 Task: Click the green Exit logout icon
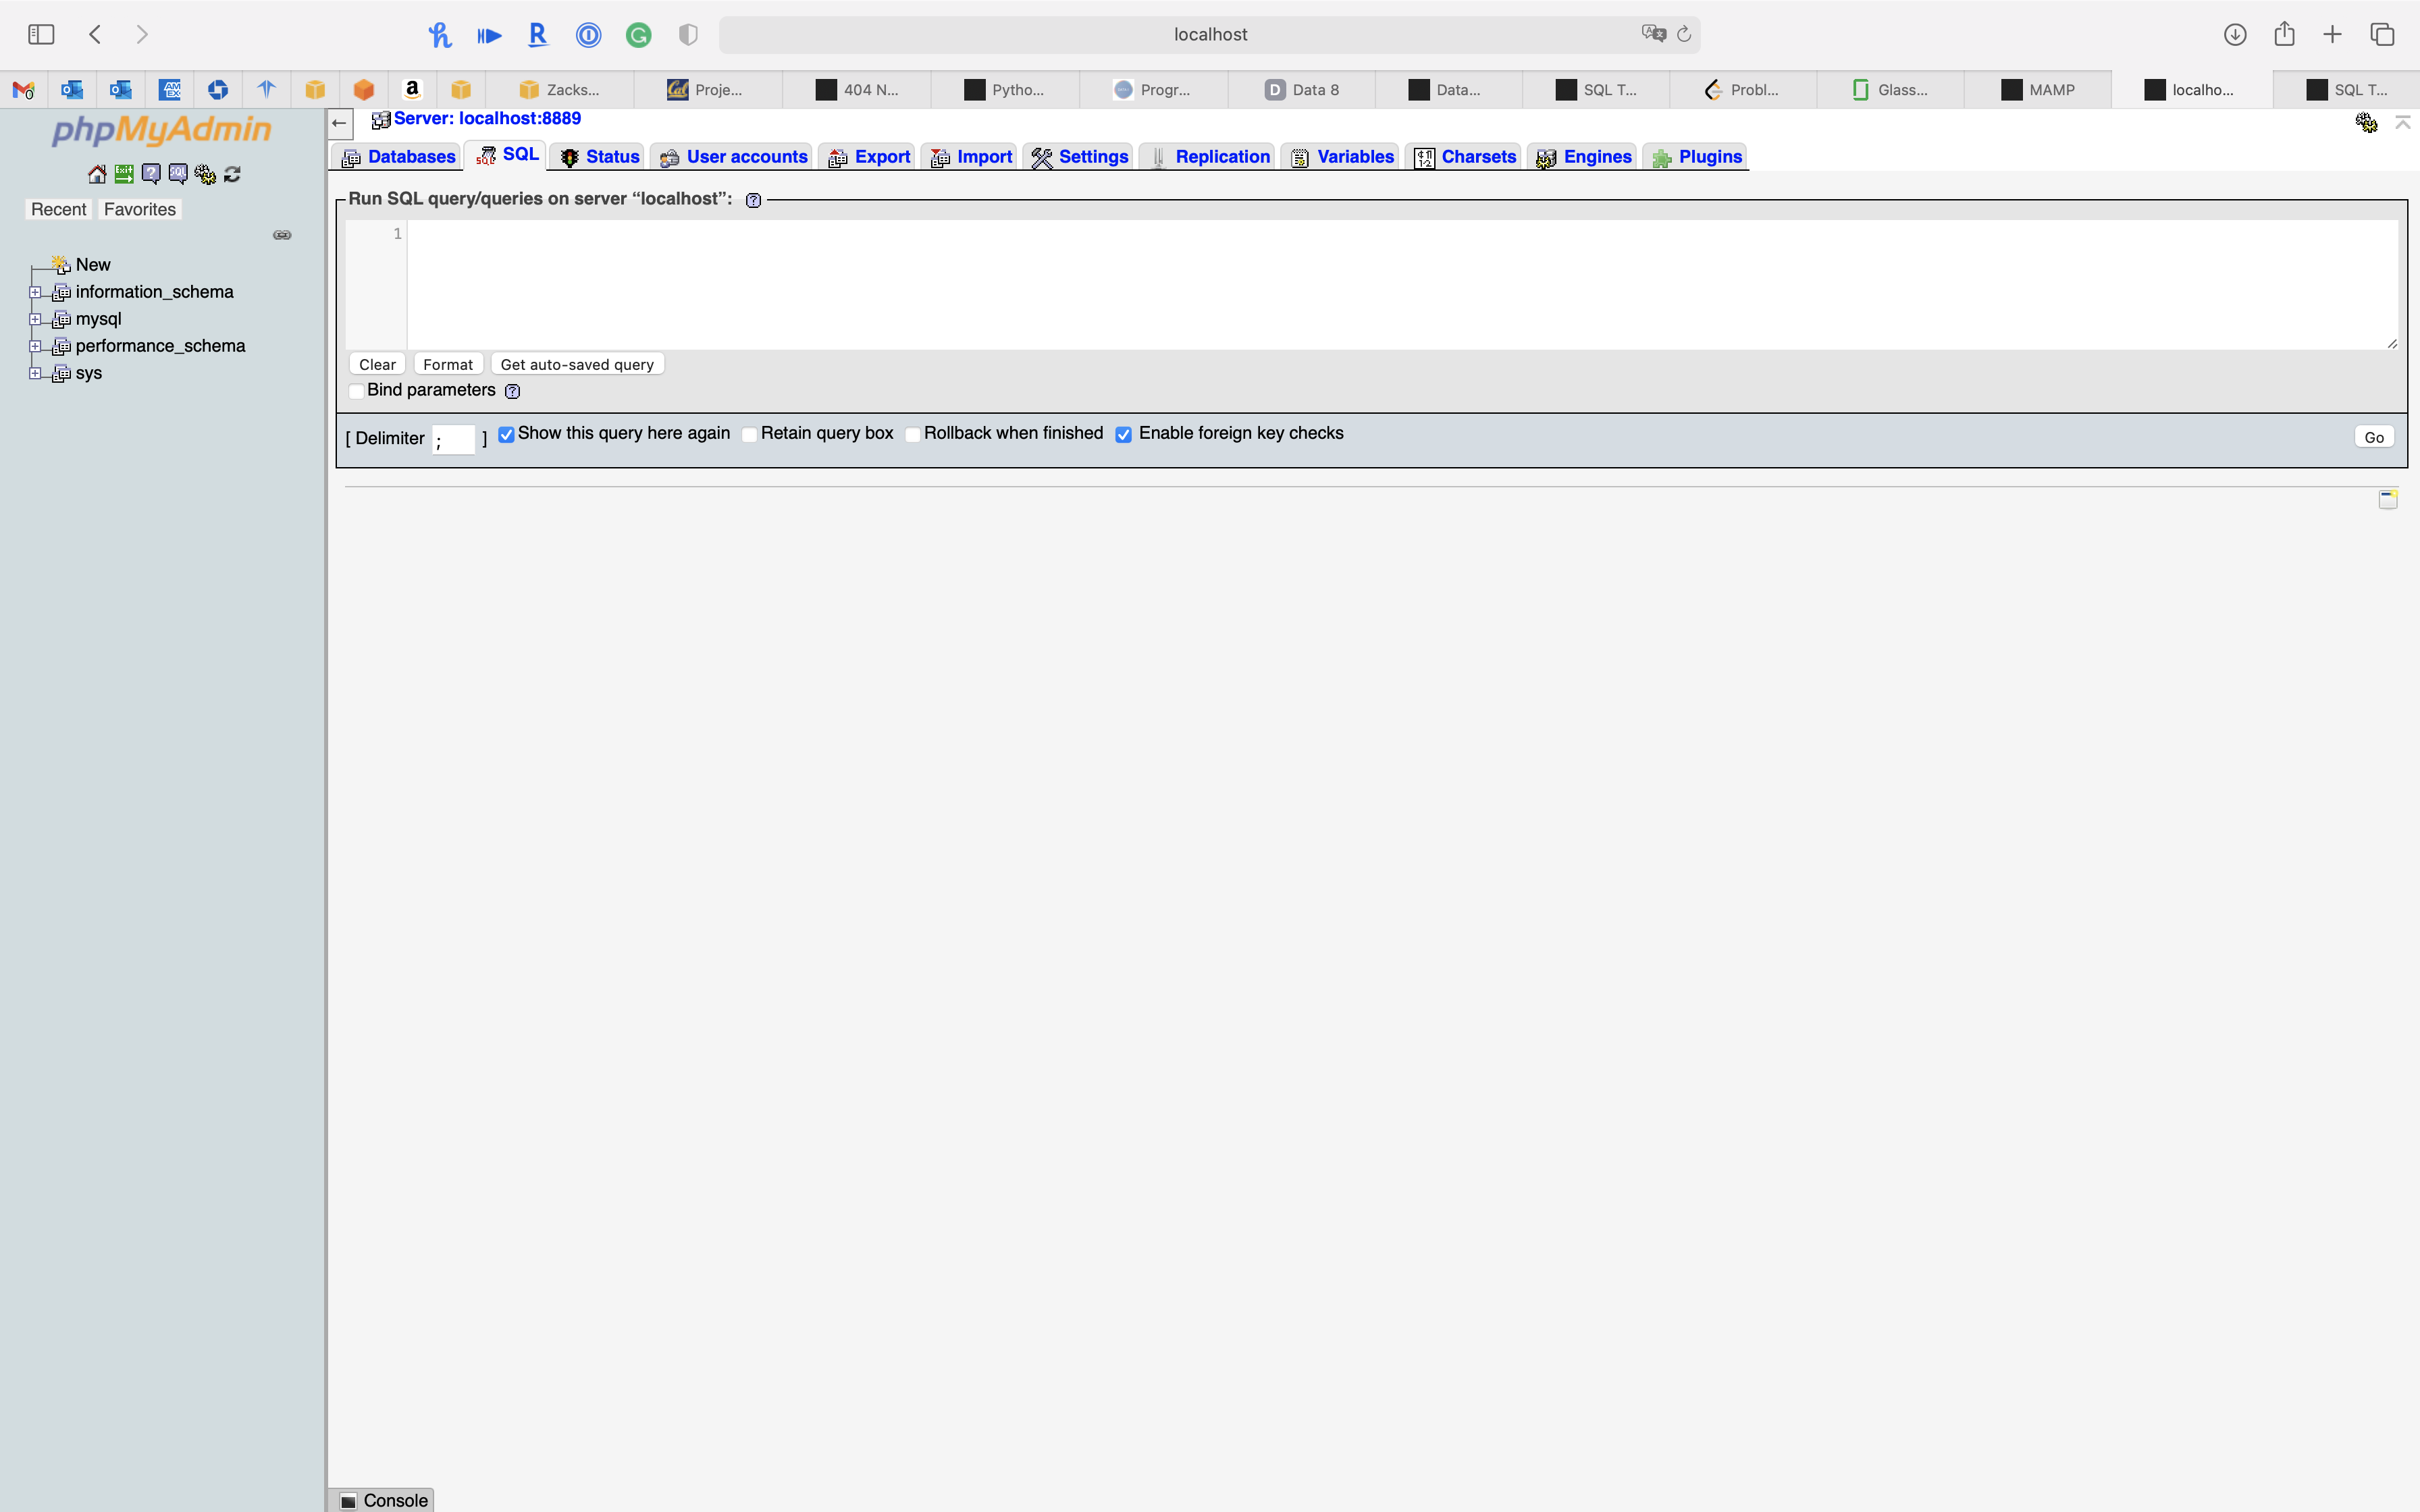124,174
